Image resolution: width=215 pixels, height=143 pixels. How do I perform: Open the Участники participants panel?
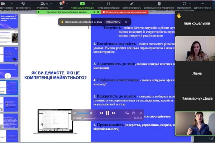coord(43,5)
